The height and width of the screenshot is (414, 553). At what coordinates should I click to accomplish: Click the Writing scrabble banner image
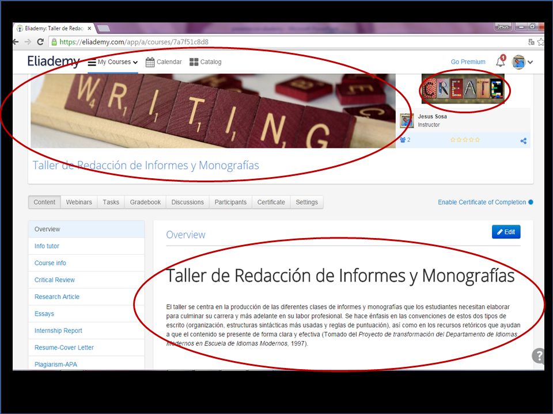pyautogui.click(x=213, y=110)
